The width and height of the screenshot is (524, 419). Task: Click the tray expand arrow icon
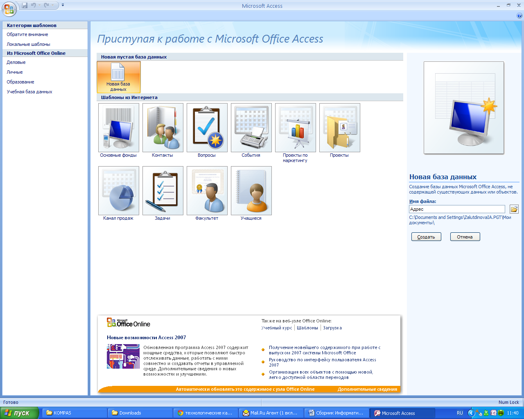click(x=471, y=413)
